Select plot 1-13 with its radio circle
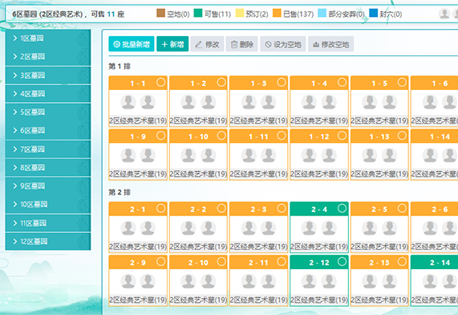 tap(402, 136)
